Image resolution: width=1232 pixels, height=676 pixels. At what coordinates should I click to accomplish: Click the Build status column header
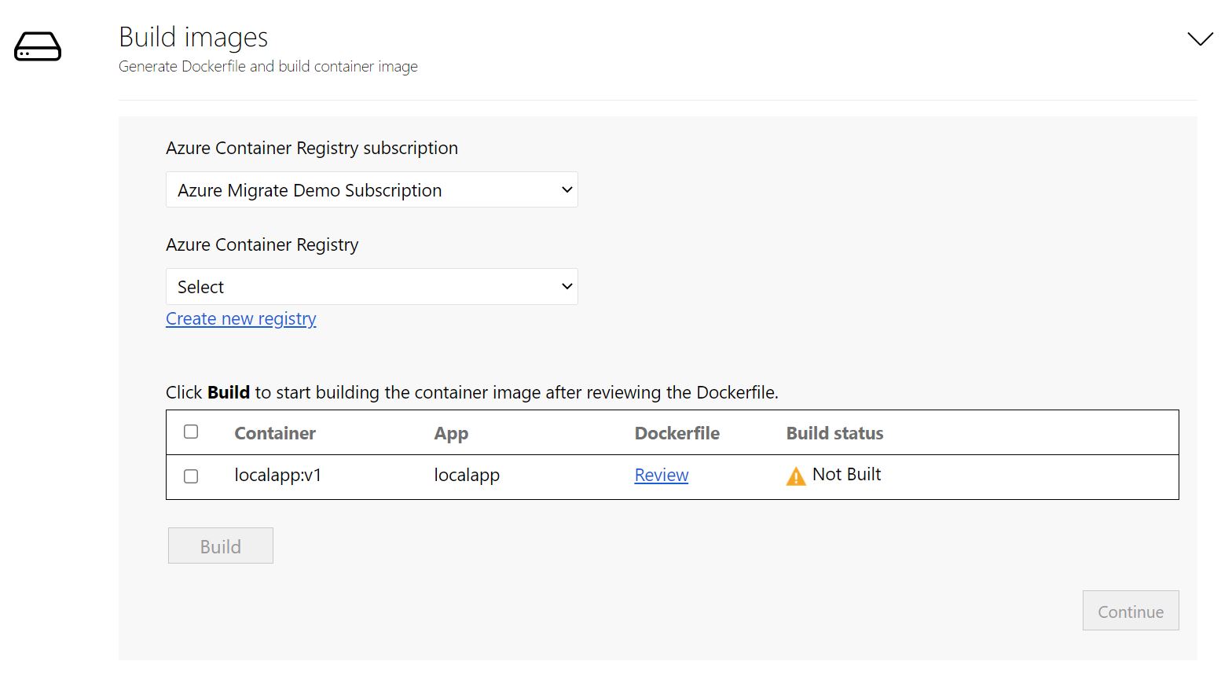834,433
